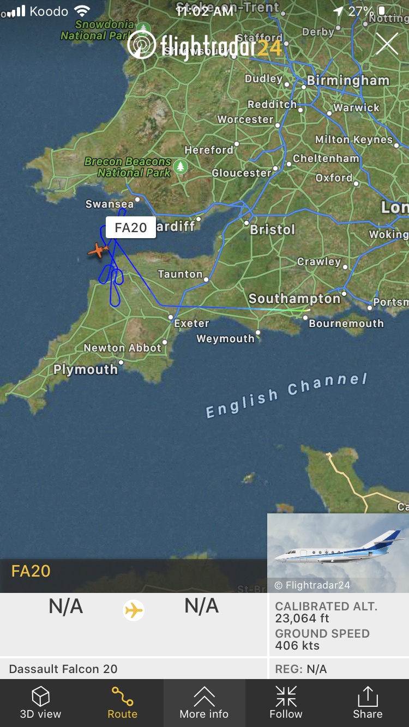Close the flight view with the X
The width and height of the screenshot is (409, 727).
(x=387, y=44)
